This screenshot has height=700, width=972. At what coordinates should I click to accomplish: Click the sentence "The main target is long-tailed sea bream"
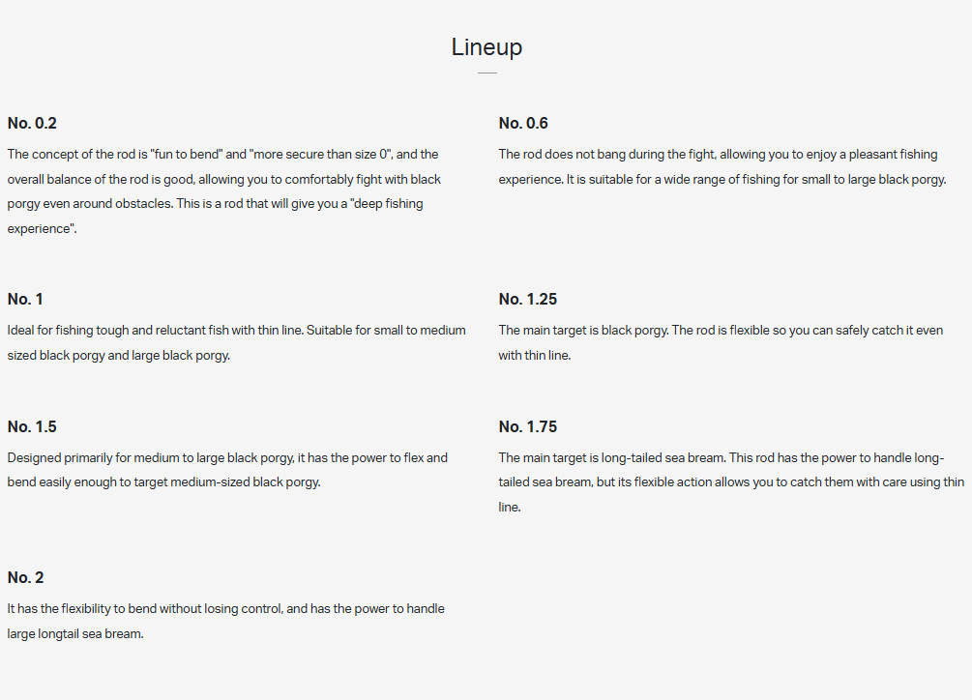615,458
